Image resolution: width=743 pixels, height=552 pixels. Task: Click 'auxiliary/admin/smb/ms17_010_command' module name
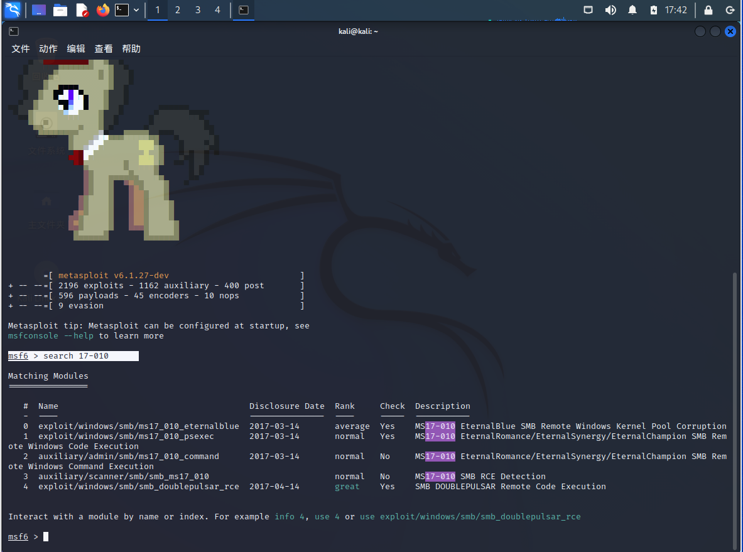pos(128,457)
